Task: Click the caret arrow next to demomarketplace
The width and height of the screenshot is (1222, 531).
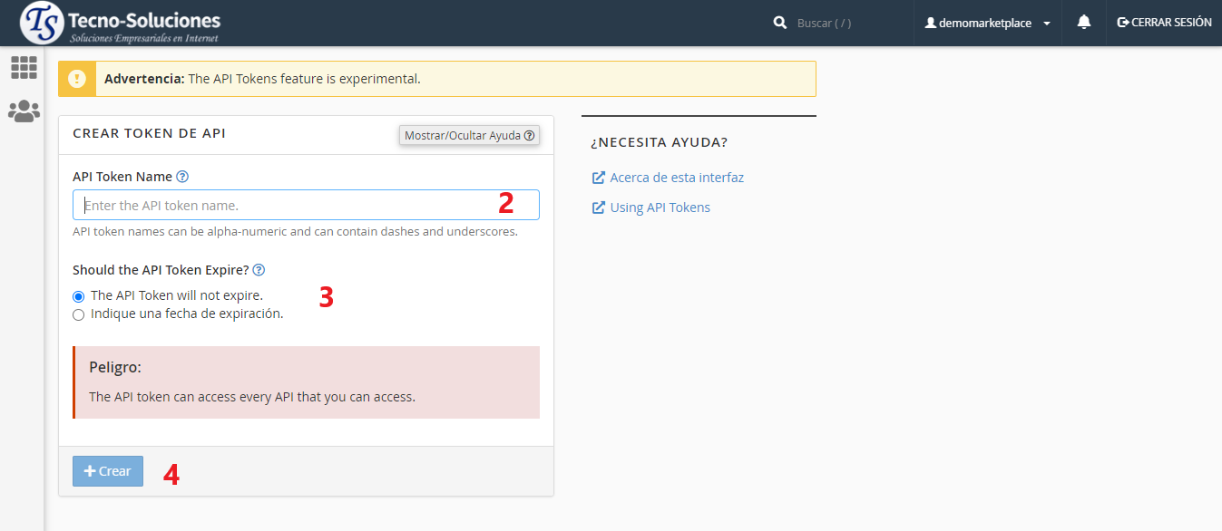Action: (1047, 24)
